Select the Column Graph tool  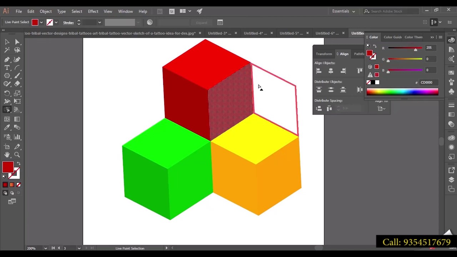[17, 137]
